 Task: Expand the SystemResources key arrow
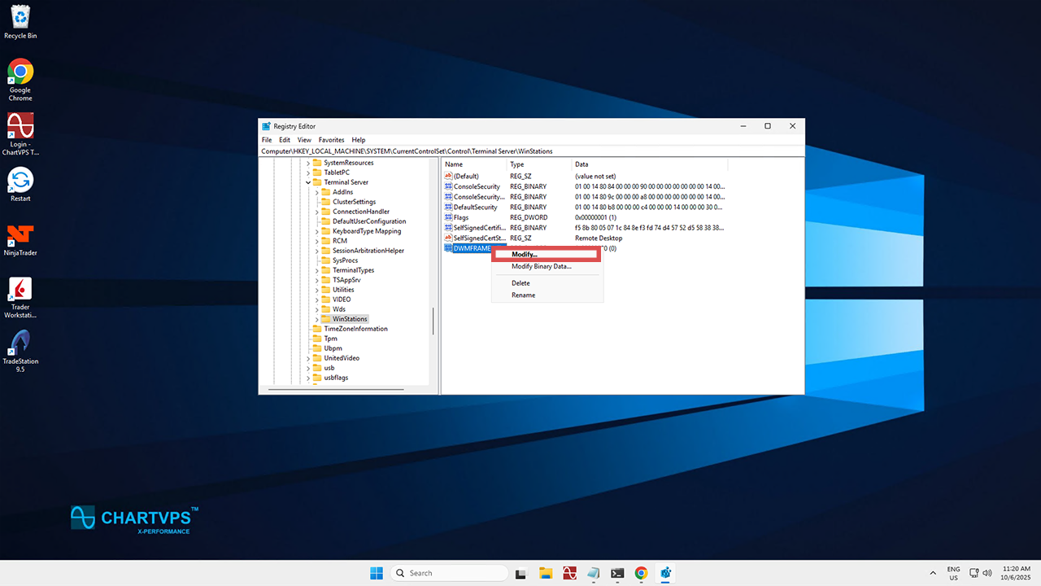[x=308, y=163]
